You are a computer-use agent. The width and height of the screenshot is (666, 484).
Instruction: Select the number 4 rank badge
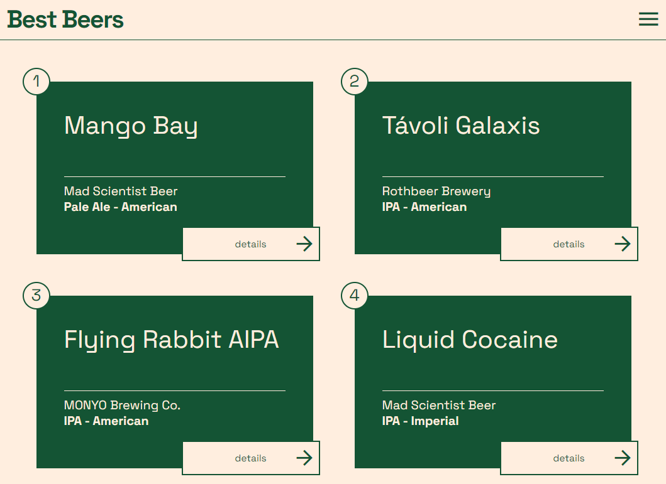[x=354, y=296]
